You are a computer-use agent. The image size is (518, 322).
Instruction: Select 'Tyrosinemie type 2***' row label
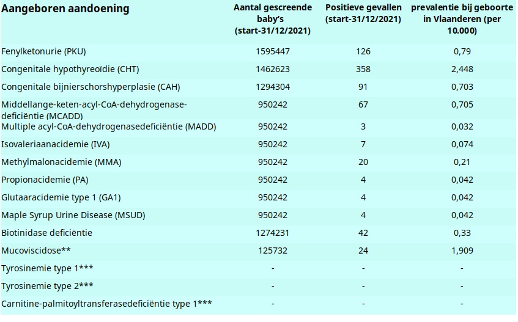point(47,287)
